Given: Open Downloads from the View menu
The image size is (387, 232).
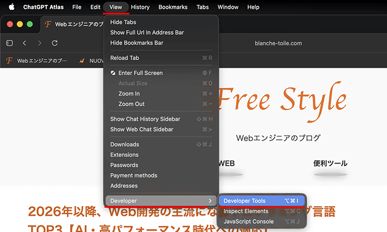Looking at the screenshot, I should 161,145.
